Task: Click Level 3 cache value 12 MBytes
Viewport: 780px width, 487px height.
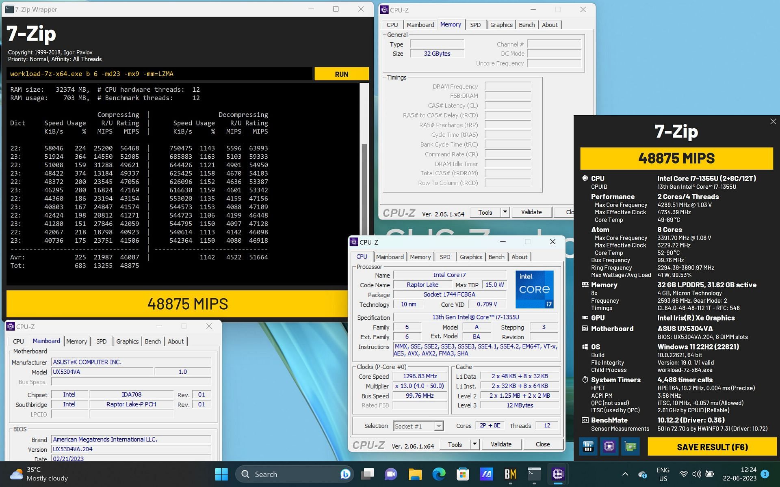Action: [x=520, y=405]
